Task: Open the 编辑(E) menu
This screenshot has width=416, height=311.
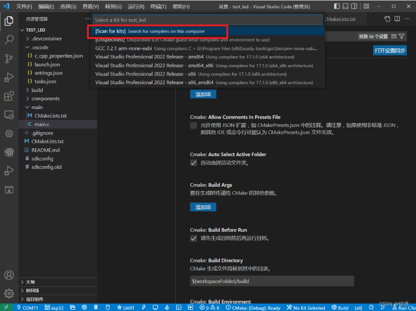Action: pos(46,7)
